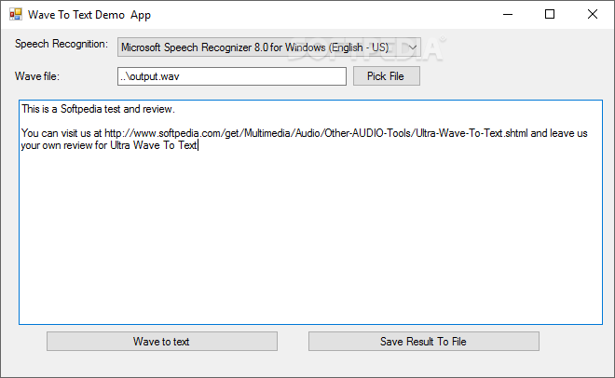Click the softpedia.com URL in the result text
The height and width of the screenshot is (378, 615).
316,133
